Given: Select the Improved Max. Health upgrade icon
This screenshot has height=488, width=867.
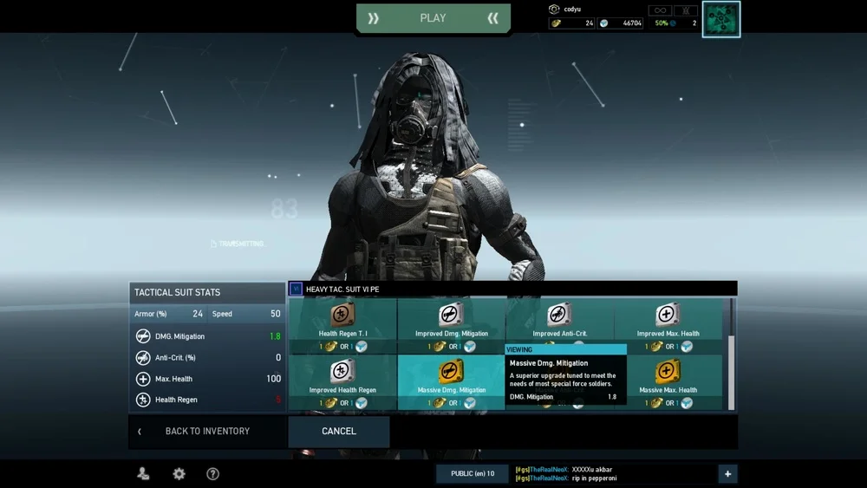Looking at the screenshot, I should (668, 315).
